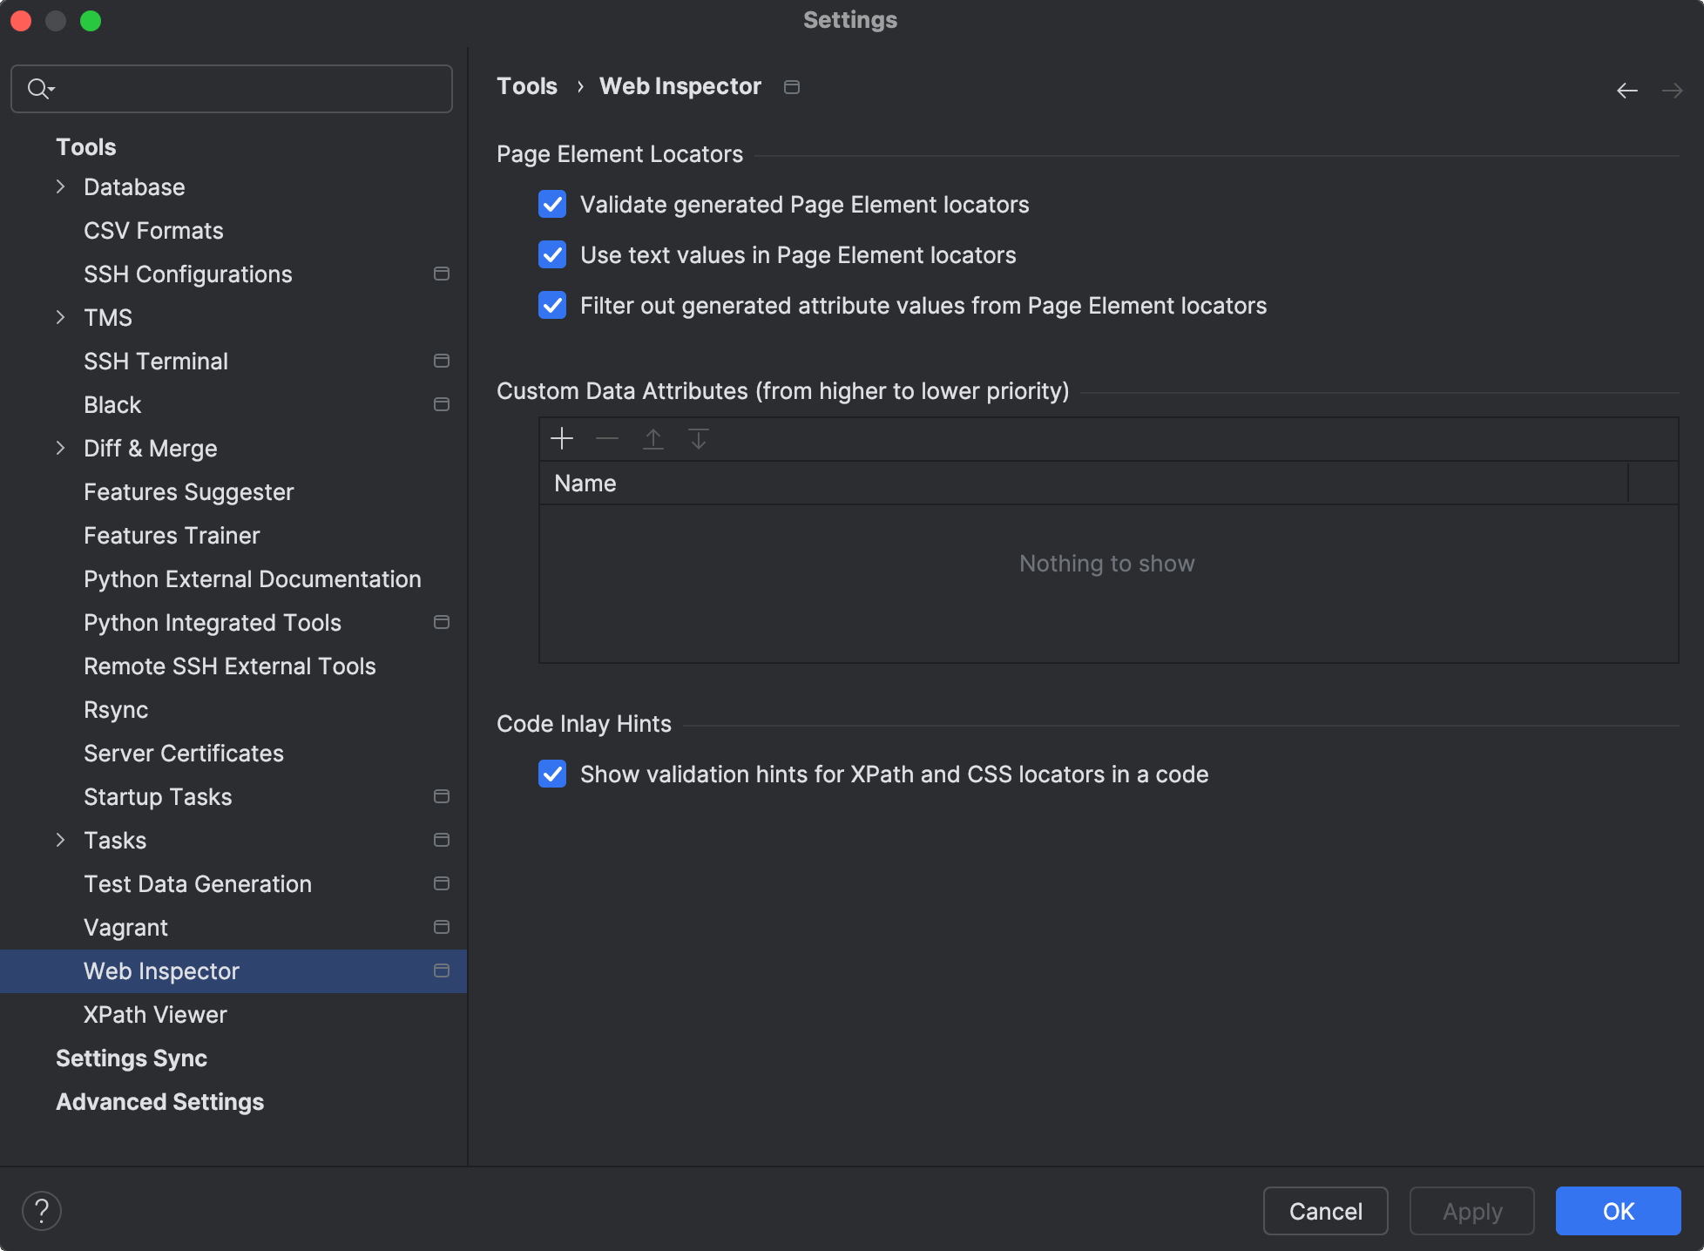Click the Cancel button
Screen dimensions: 1704x1251
click(1325, 1211)
